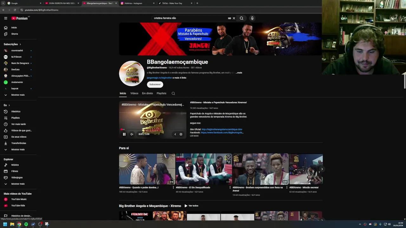Open the Windows Start menu
The image size is (406, 228).
(x=5, y=225)
